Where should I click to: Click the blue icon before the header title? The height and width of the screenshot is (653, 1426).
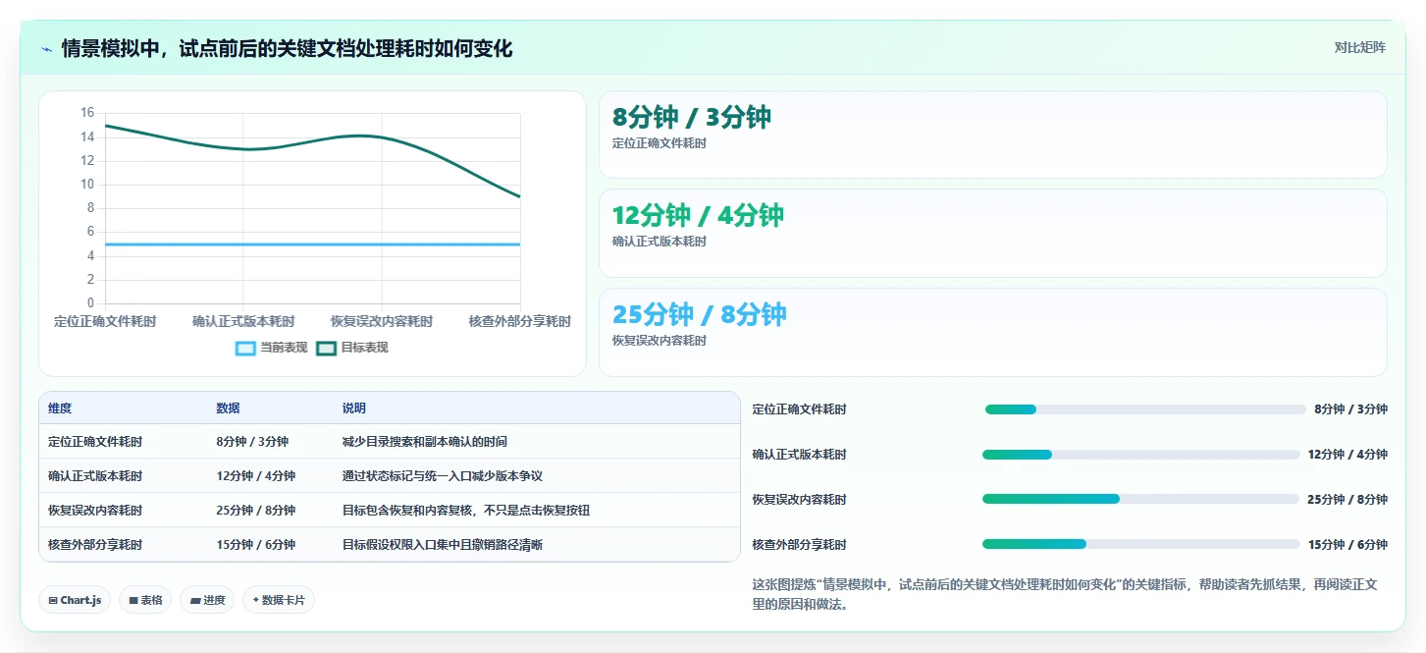coord(46,49)
